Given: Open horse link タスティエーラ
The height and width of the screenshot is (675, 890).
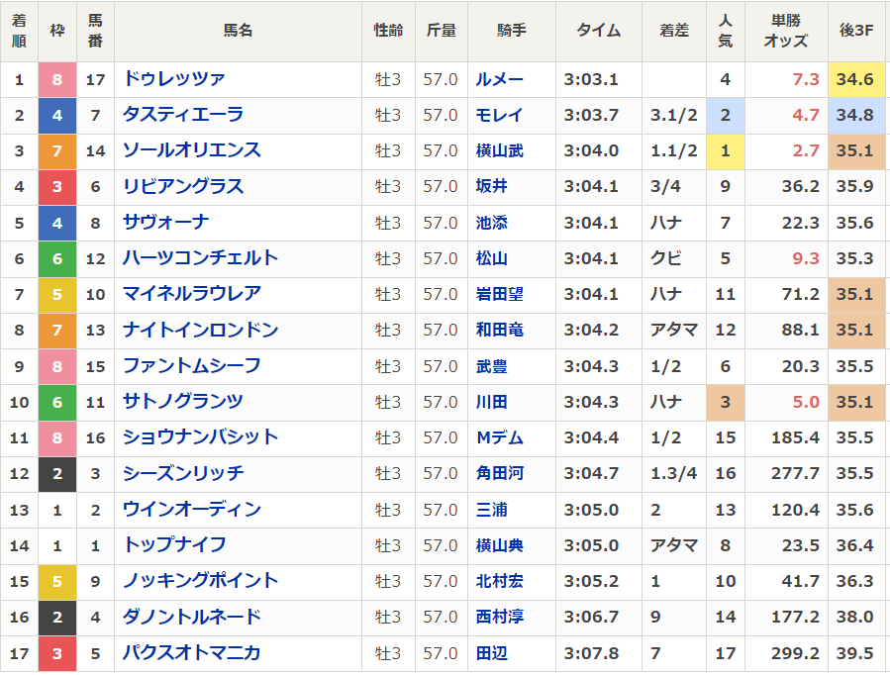Looking at the screenshot, I should (x=182, y=115).
